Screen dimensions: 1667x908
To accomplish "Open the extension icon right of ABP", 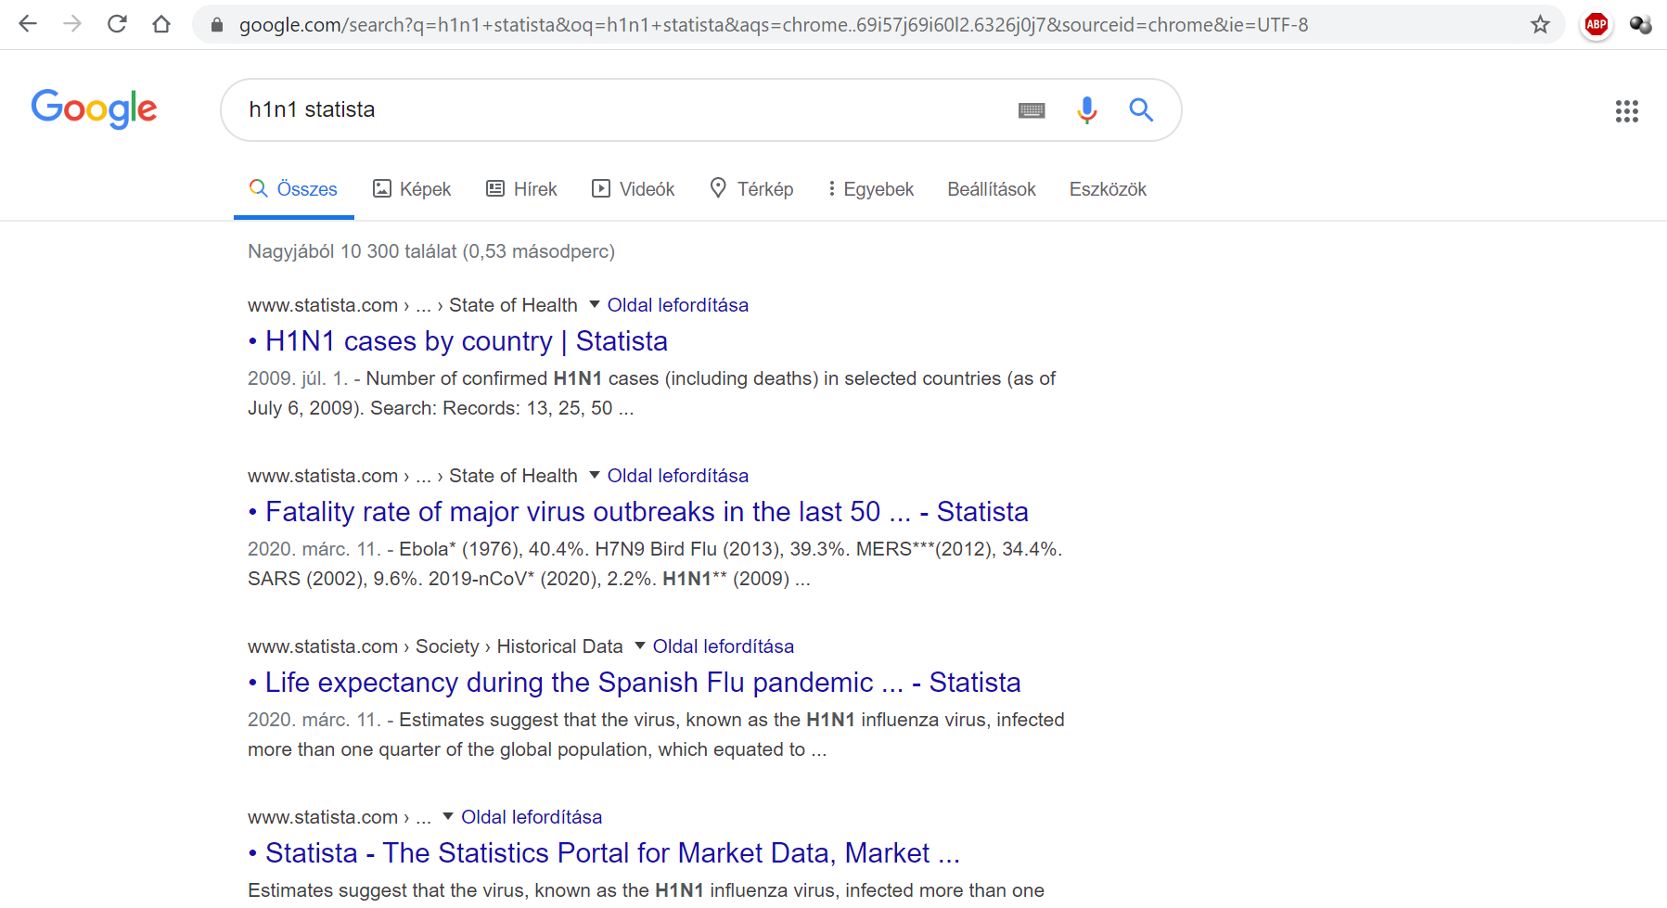I will click(x=1640, y=25).
